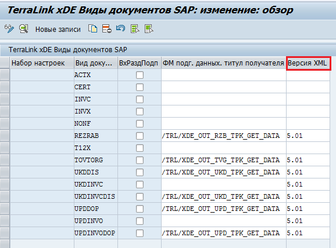This screenshot has width=336, height=248.
Task: Select row selector for TOVTORG row
Action: (x=5, y=160)
